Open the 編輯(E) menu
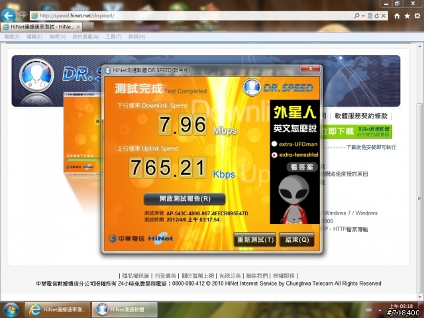Viewport: 424px width, 318px height. pos(34,37)
